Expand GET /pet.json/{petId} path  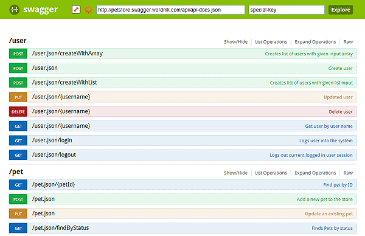(x=54, y=184)
